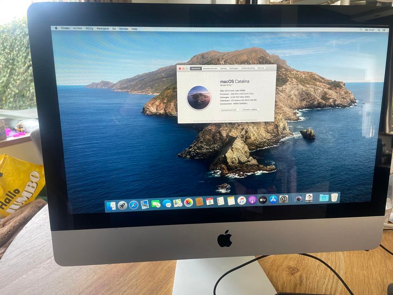Click the Software-update... button

click(x=250, y=109)
